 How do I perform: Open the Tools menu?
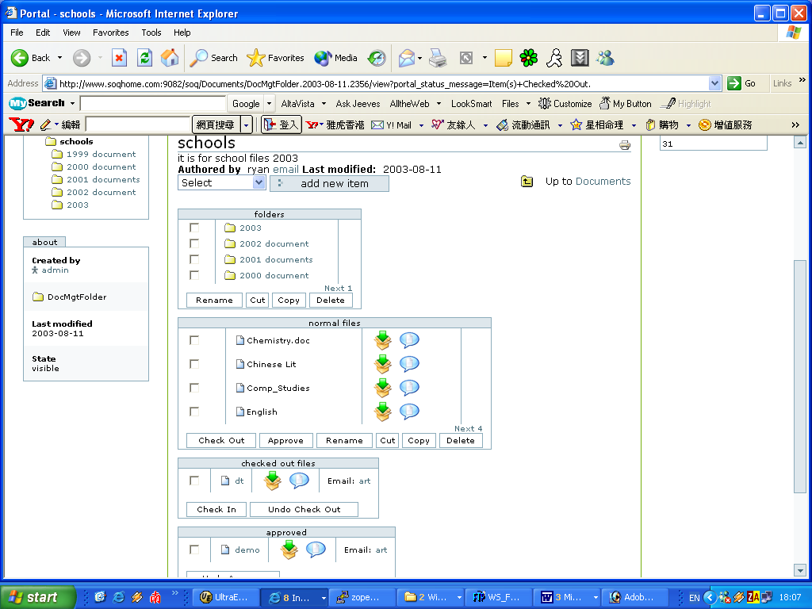click(151, 33)
